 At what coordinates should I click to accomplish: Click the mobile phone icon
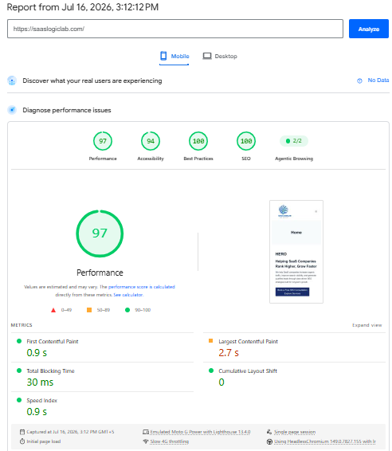(163, 56)
